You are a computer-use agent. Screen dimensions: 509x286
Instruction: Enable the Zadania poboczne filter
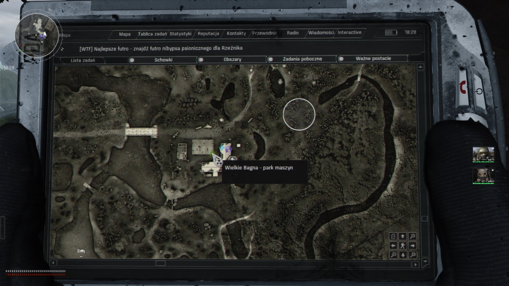pos(271,59)
